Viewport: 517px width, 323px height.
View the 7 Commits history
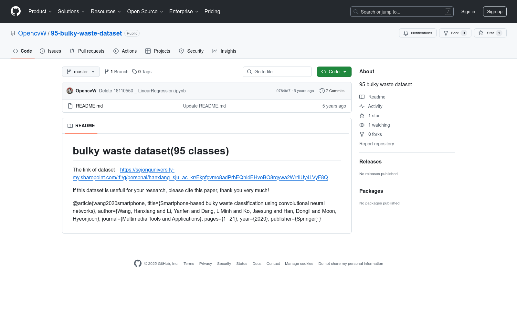(x=332, y=91)
